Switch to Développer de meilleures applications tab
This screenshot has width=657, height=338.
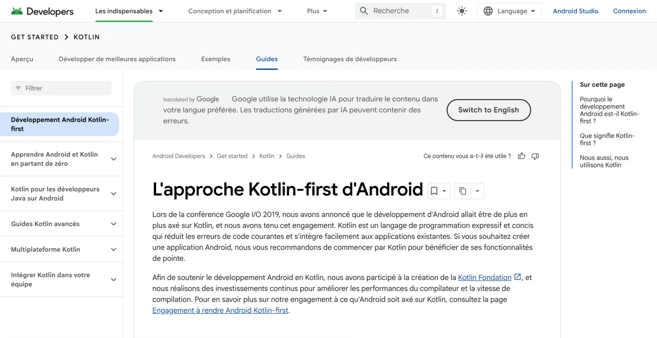(117, 59)
